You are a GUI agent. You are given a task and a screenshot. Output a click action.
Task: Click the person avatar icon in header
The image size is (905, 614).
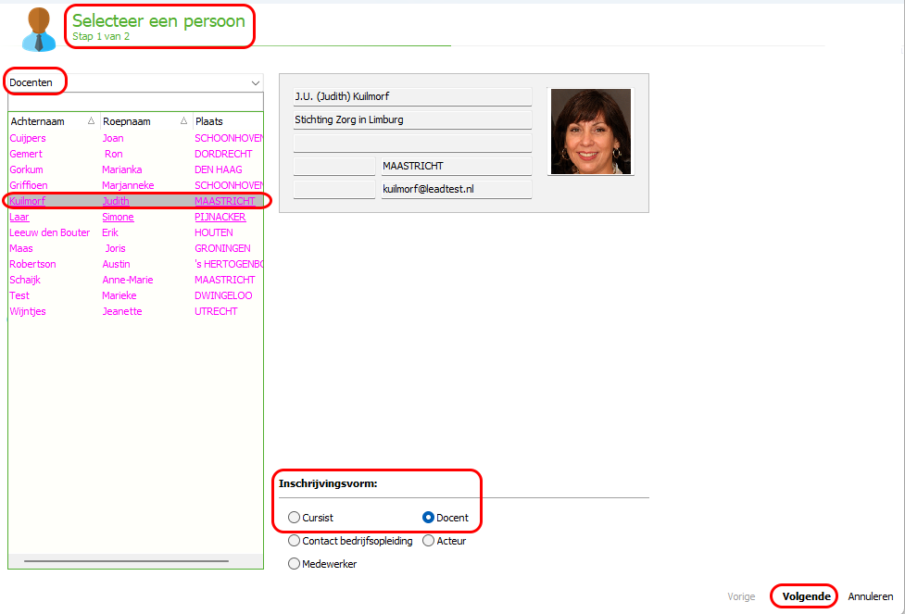[39, 29]
